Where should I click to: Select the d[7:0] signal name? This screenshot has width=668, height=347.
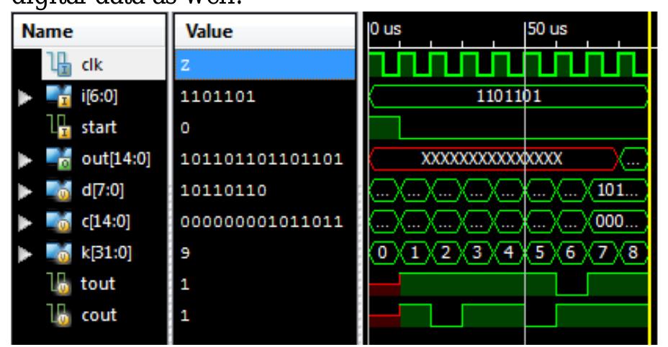[103, 190]
